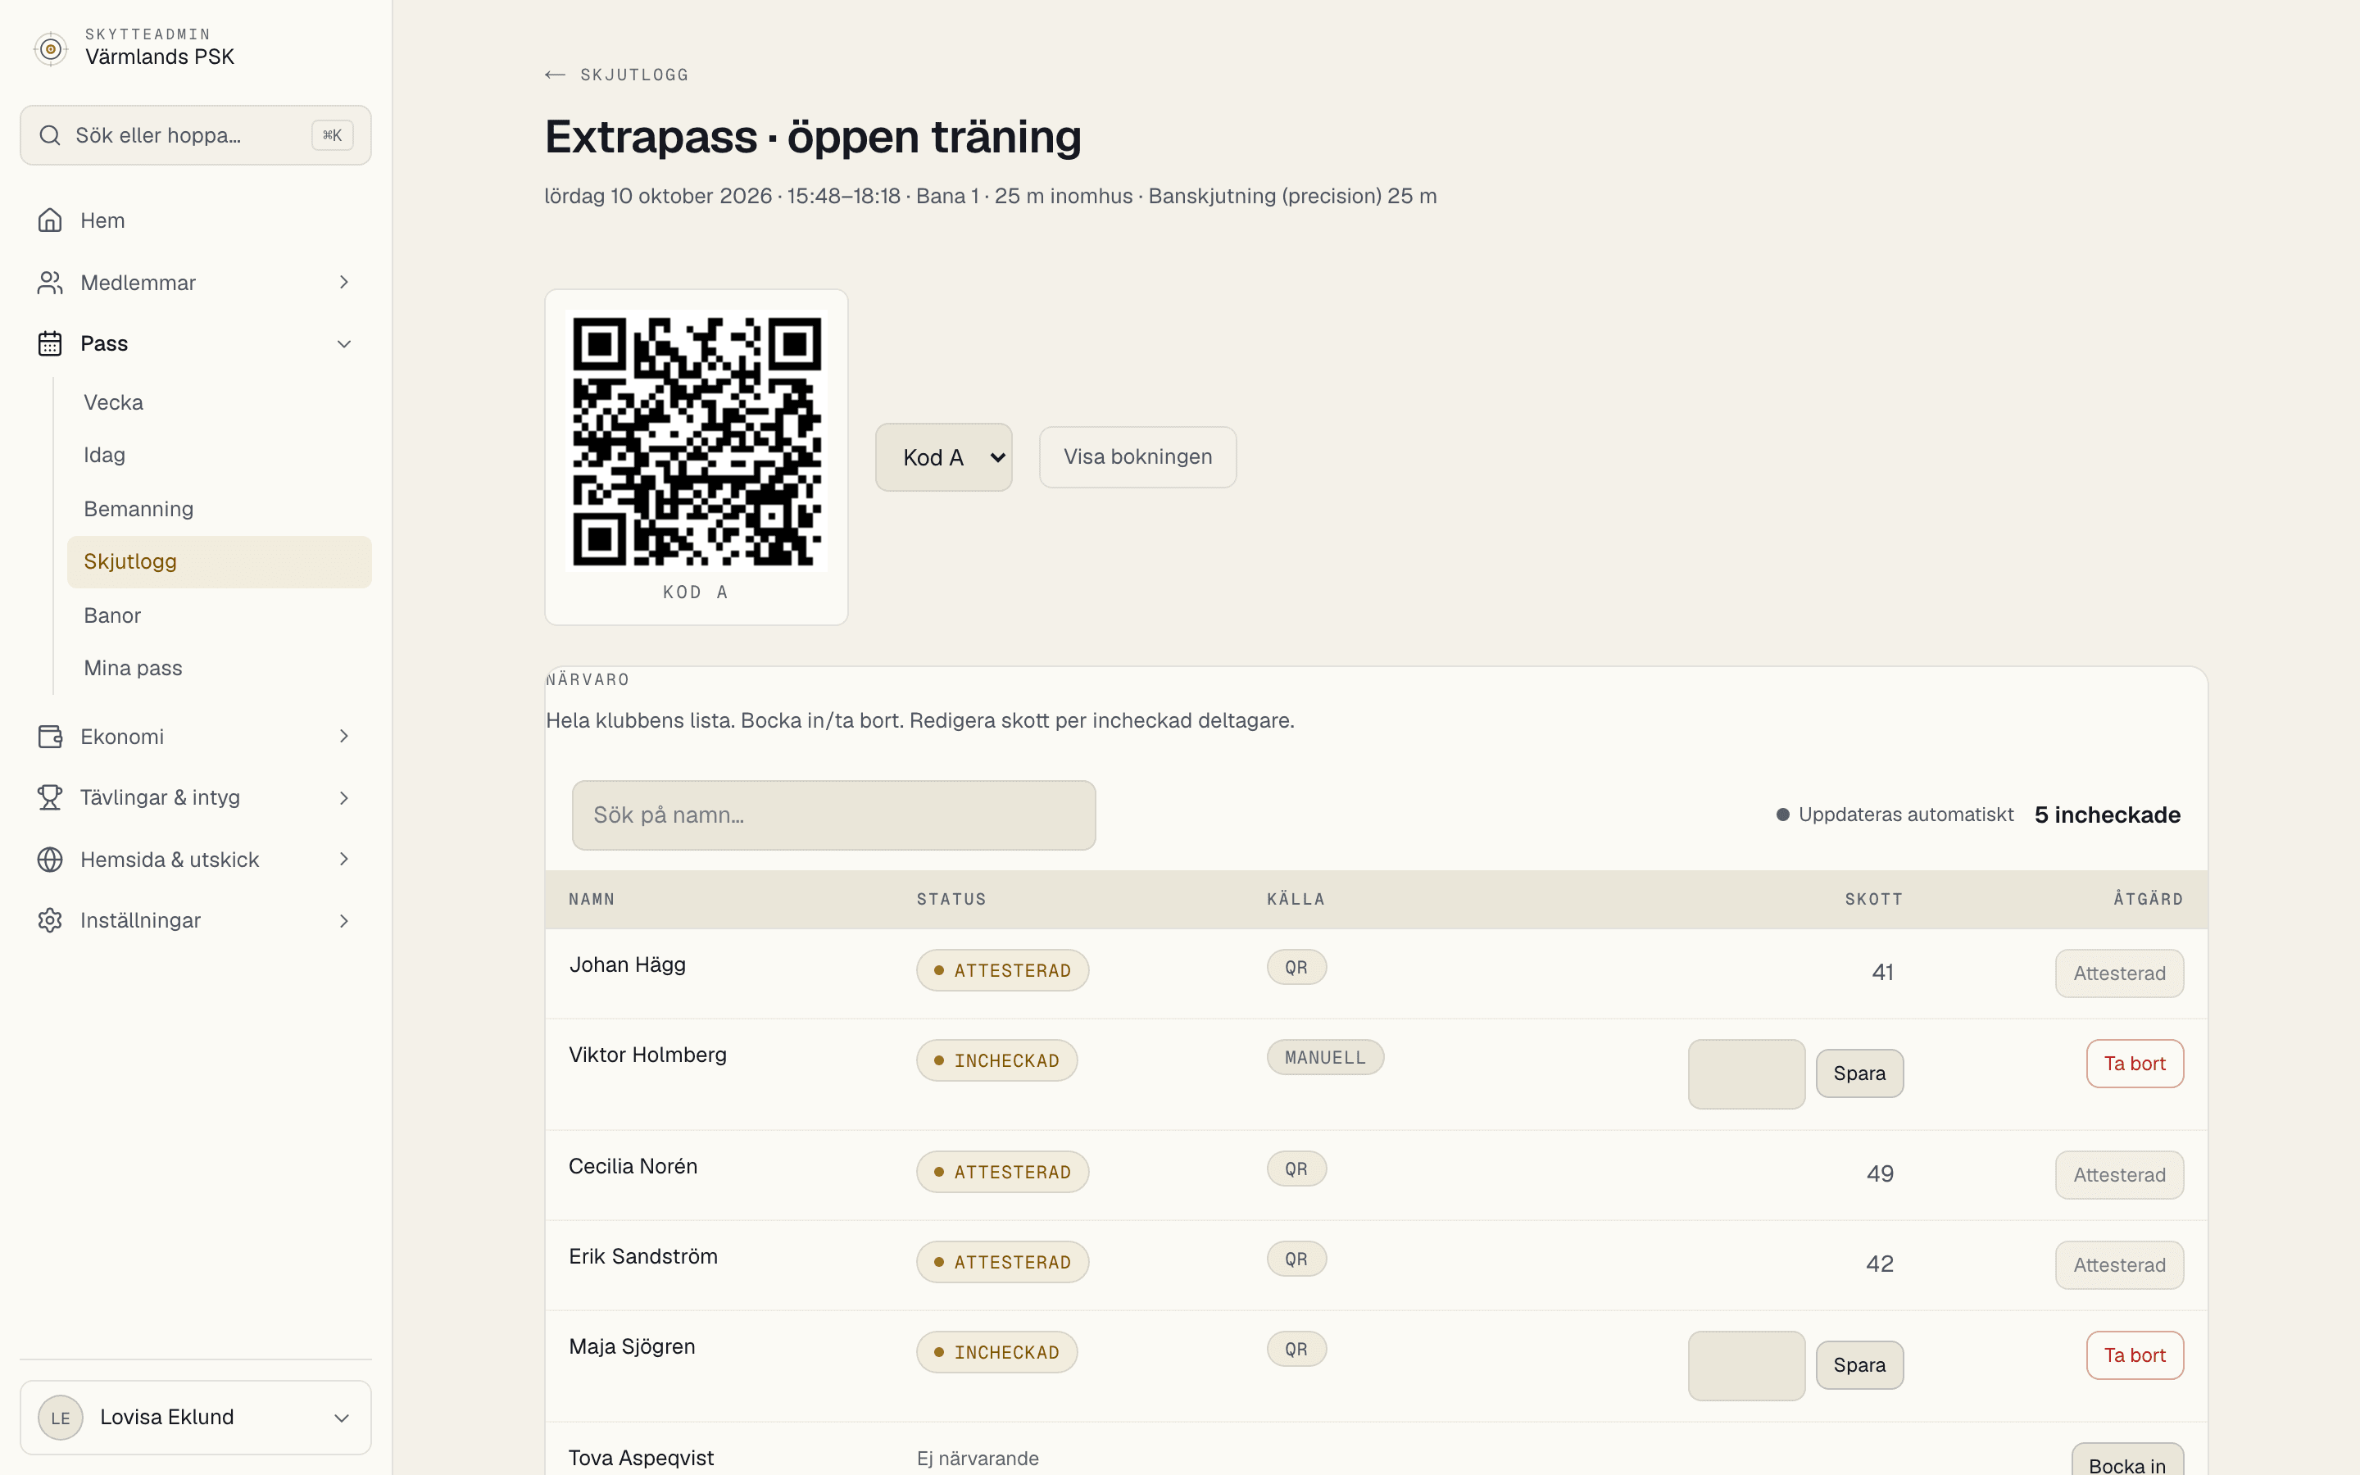This screenshot has width=2360, height=1475.
Task: Click the Attesterad status badge for Johan Hägg
Action: [x=1002, y=971]
